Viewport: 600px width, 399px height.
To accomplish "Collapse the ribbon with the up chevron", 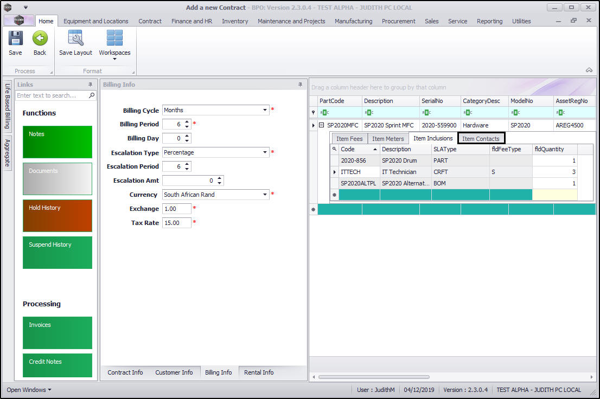I will 589,70.
